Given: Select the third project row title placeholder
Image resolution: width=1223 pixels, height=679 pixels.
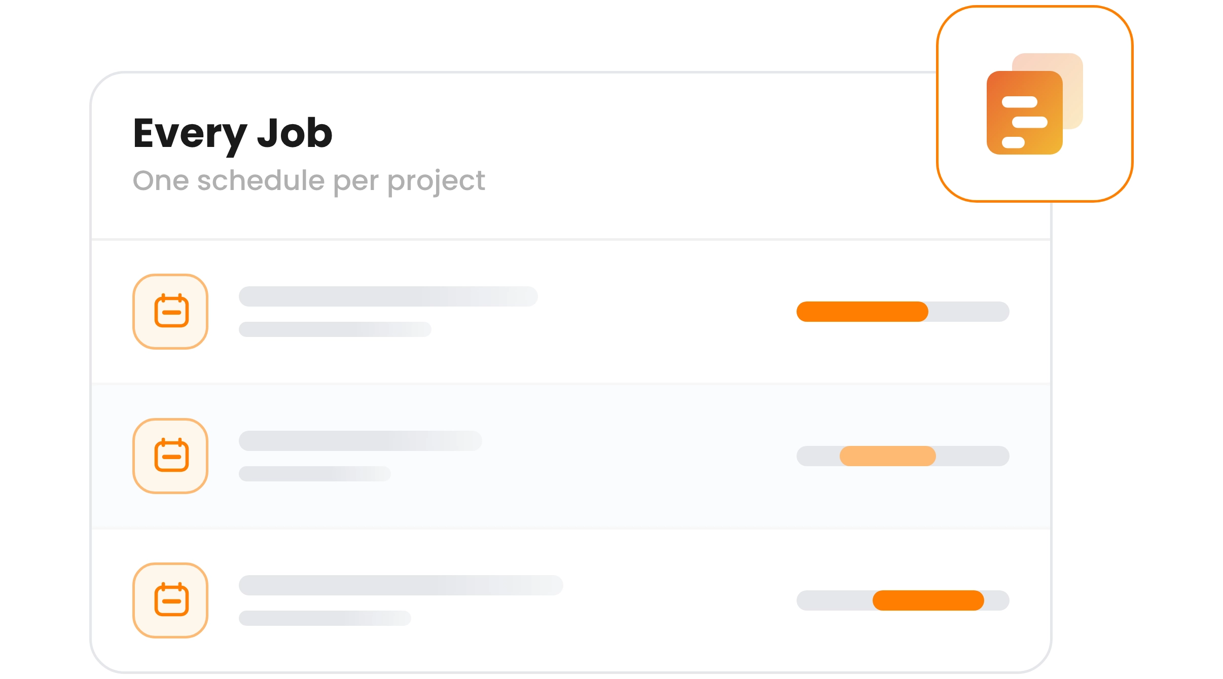Looking at the screenshot, I should tap(401, 585).
